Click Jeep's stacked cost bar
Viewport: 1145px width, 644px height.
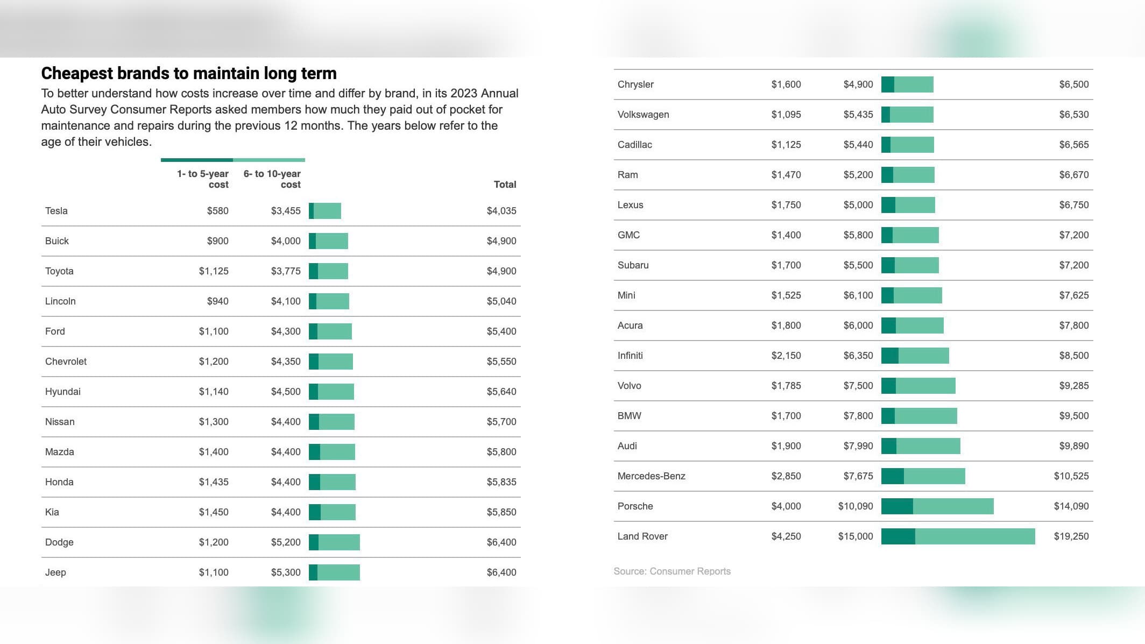334,572
